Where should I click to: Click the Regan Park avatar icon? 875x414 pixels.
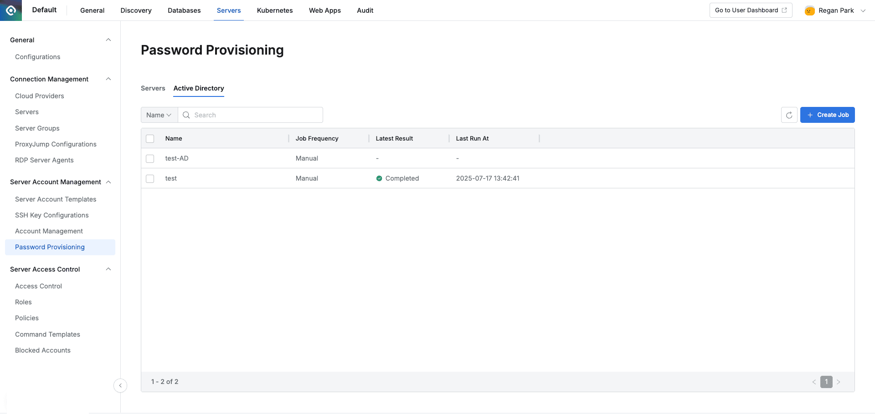(809, 10)
